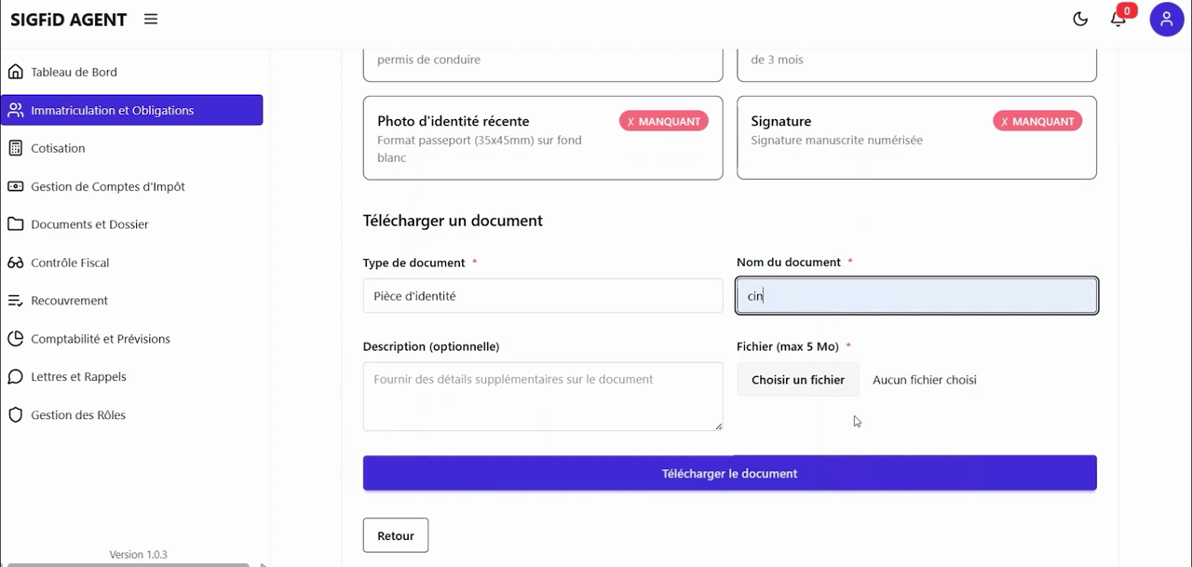Open the Type de document dropdown
Image resolution: width=1192 pixels, height=567 pixels.
543,295
